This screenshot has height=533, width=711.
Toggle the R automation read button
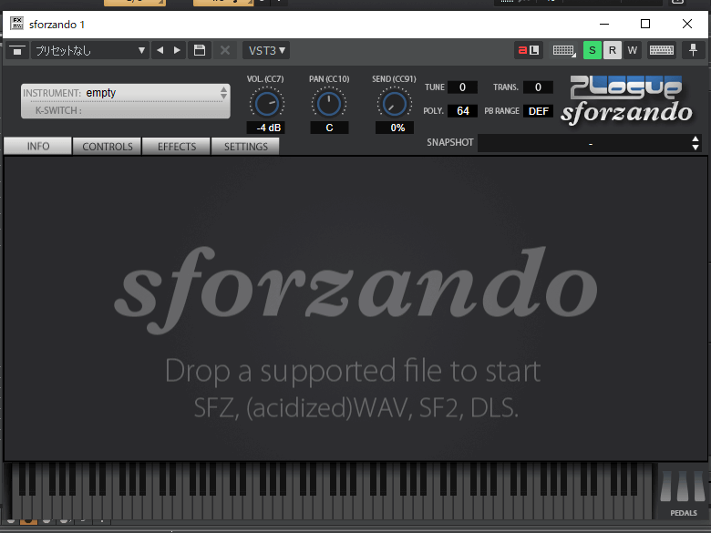(613, 50)
